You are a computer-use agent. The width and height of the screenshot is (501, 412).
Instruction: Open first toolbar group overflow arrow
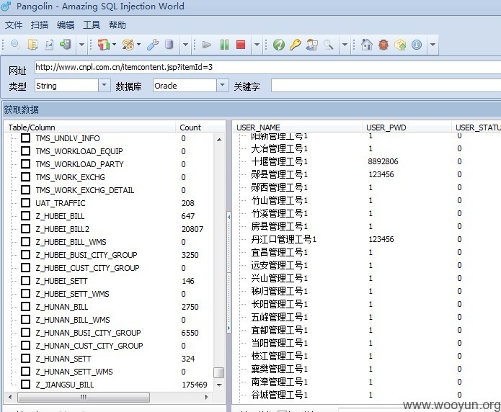pos(81,45)
